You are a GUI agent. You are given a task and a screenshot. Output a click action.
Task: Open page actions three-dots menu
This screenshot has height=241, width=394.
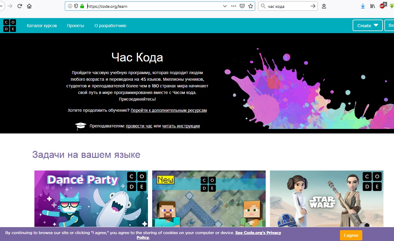pyautogui.click(x=234, y=6)
